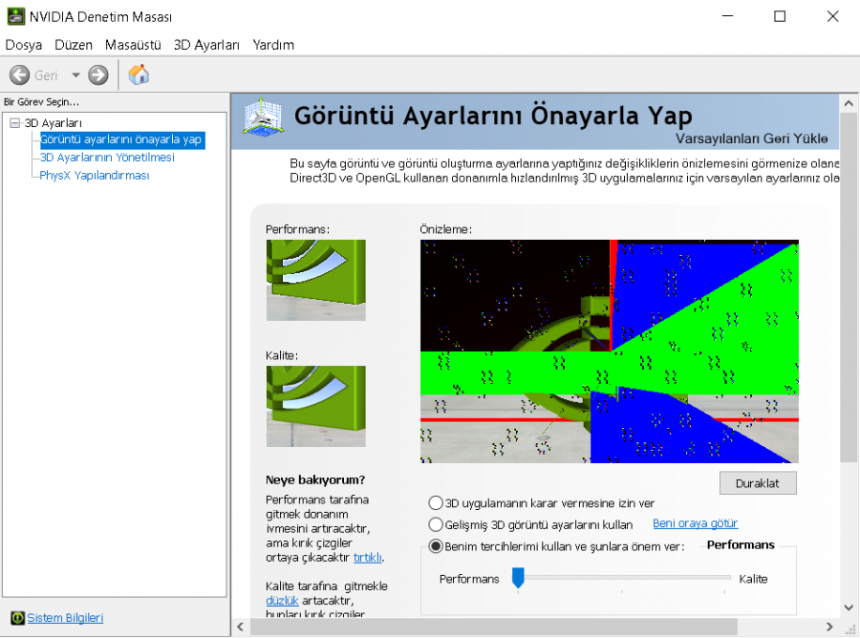
Task: Click the Duraklat button
Action: (758, 483)
